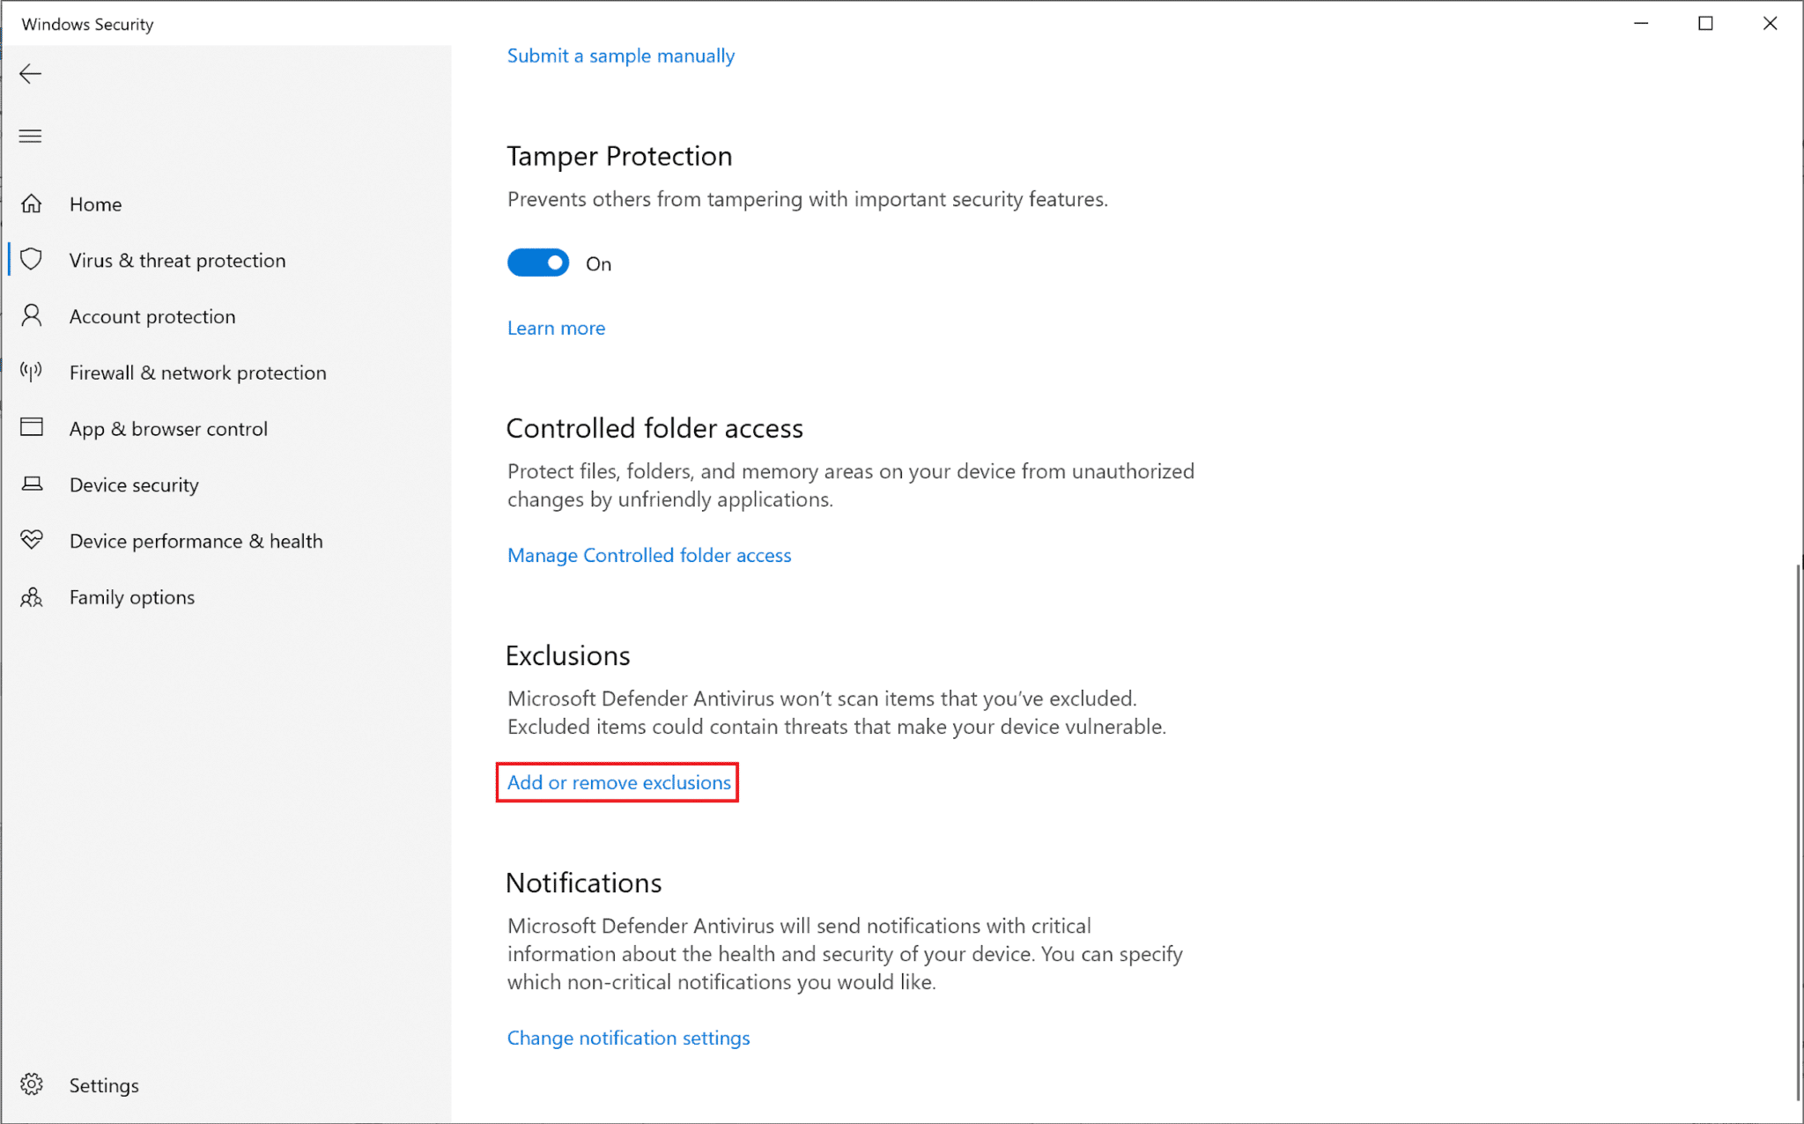Open Account protection page
Viewport: 1804px width, 1124px height.
[152, 316]
